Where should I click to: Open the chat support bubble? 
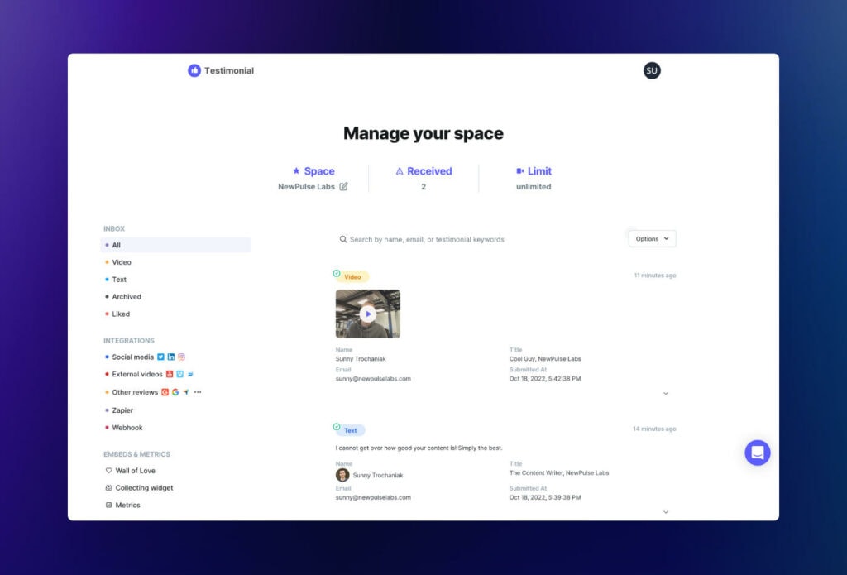757,453
